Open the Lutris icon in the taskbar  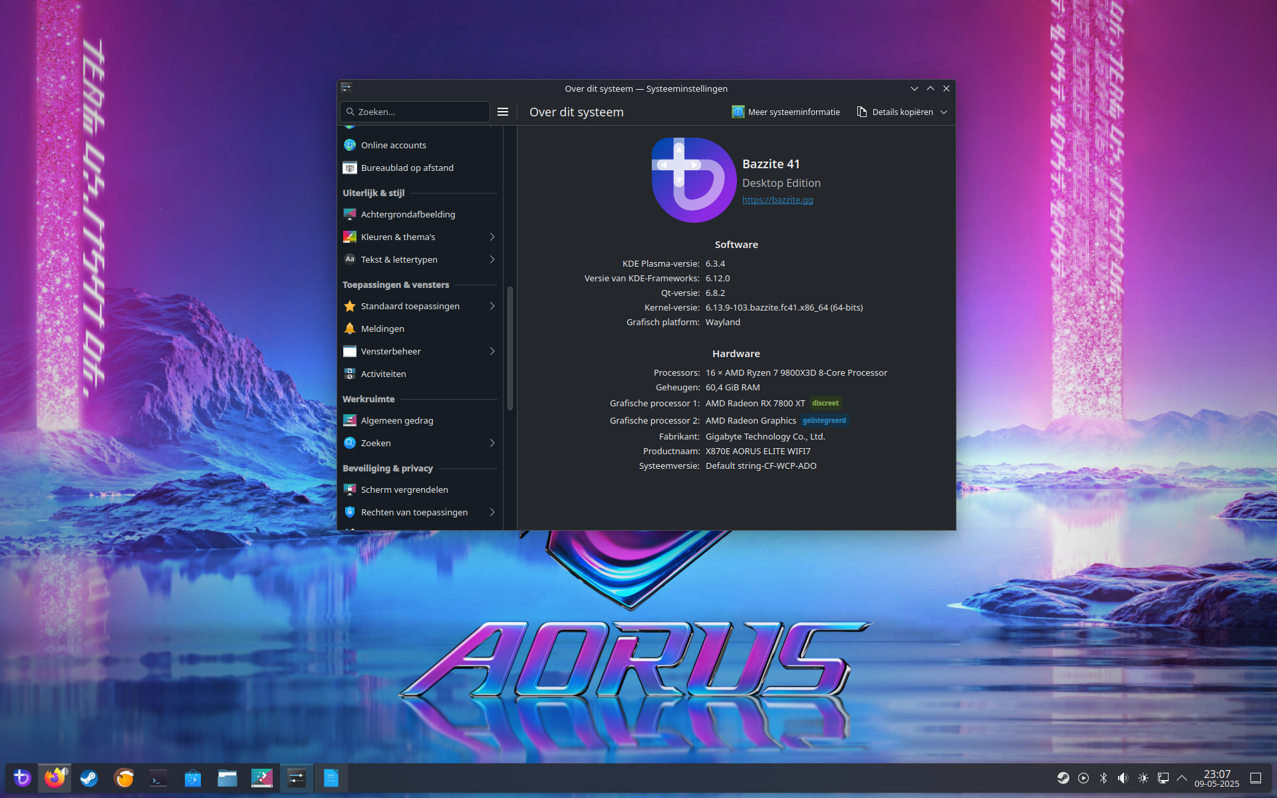124,777
